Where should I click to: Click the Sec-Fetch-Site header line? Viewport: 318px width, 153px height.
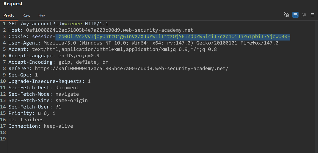point(48,100)
